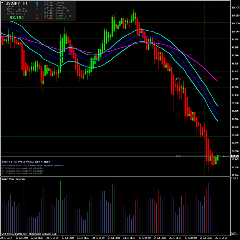Open the Revised UoM Consumer Sentiment headline
This screenshot has height=240, width=240.
click(x=33, y=166)
